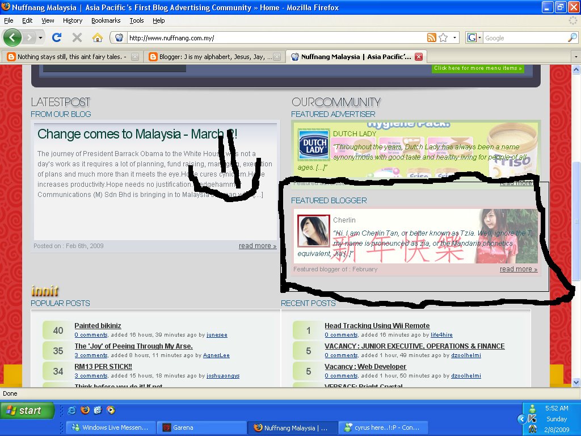Launch Firefox from the Quick Launch bar
The height and width of the screenshot is (436, 581).
[x=85, y=410]
